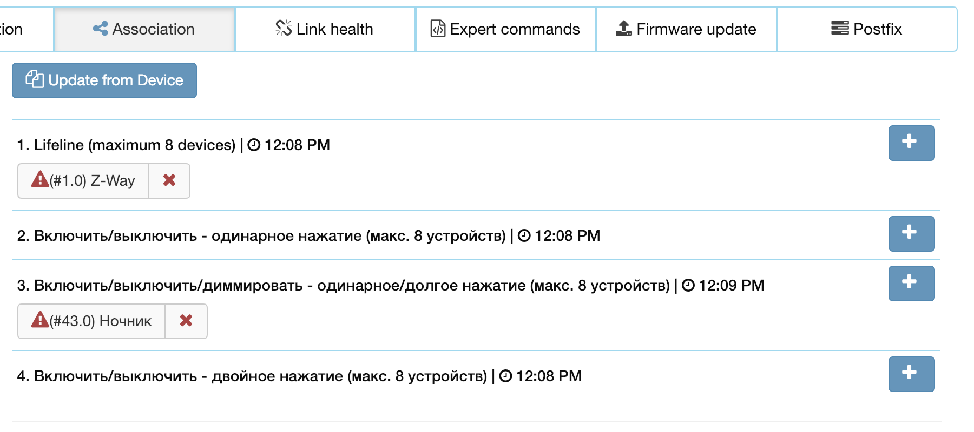The image size is (974, 432).
Task: Click warning triangle next to Z-Way
Action: [x=40, y=179]
